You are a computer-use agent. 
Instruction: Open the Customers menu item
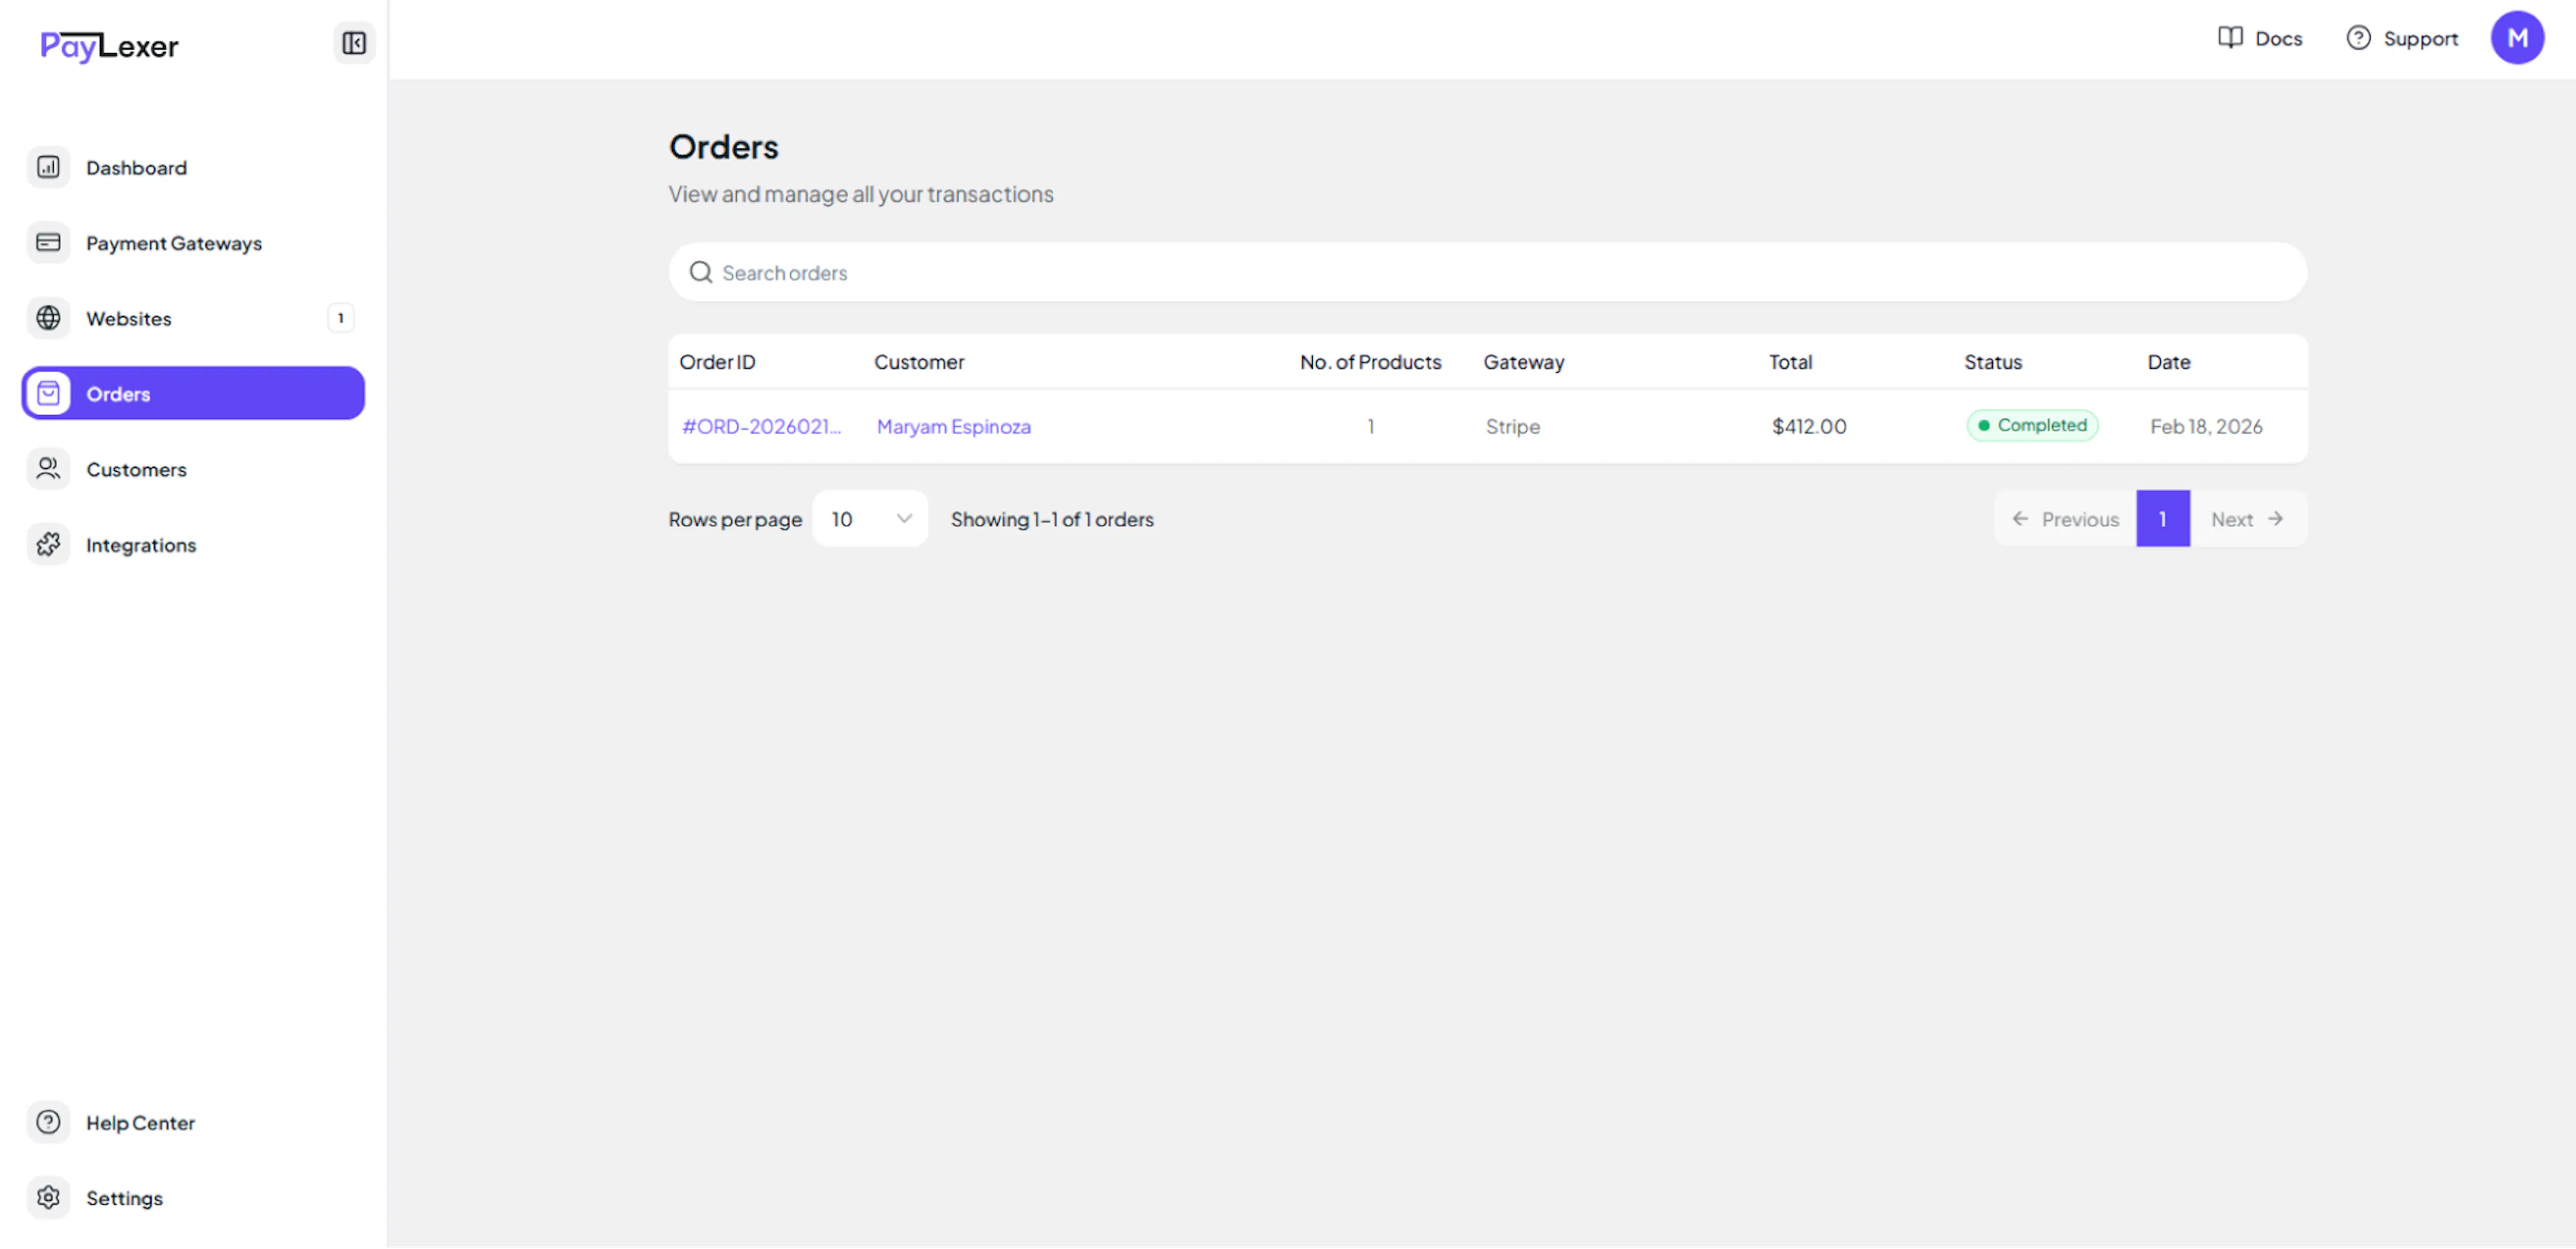136,469
